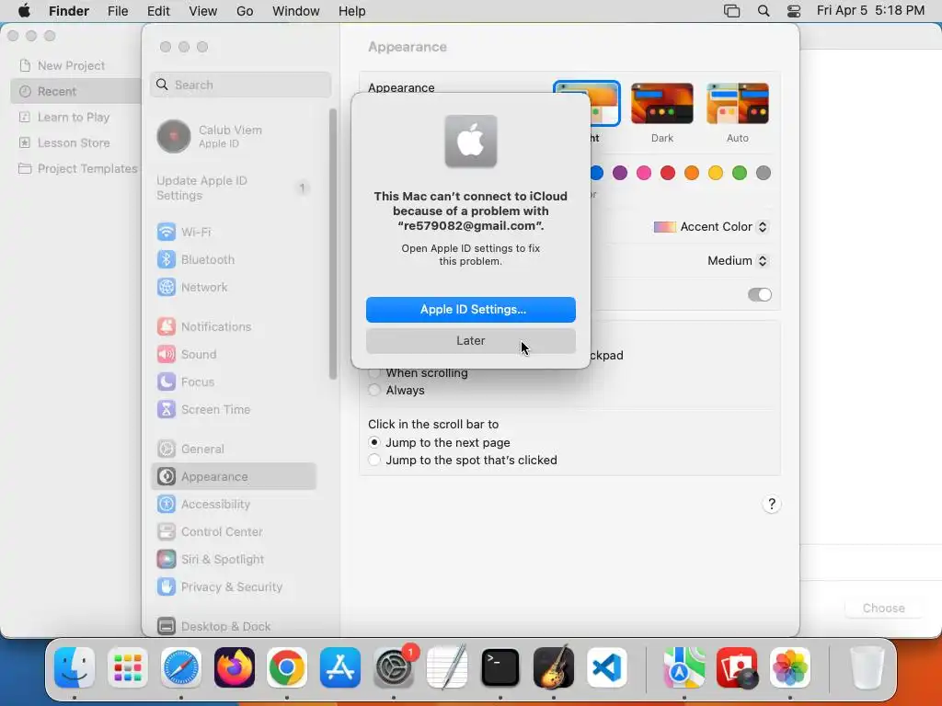Launch Visual Studio Code from the Dock
Screen dimensions: 942x706
coord(606,667)
